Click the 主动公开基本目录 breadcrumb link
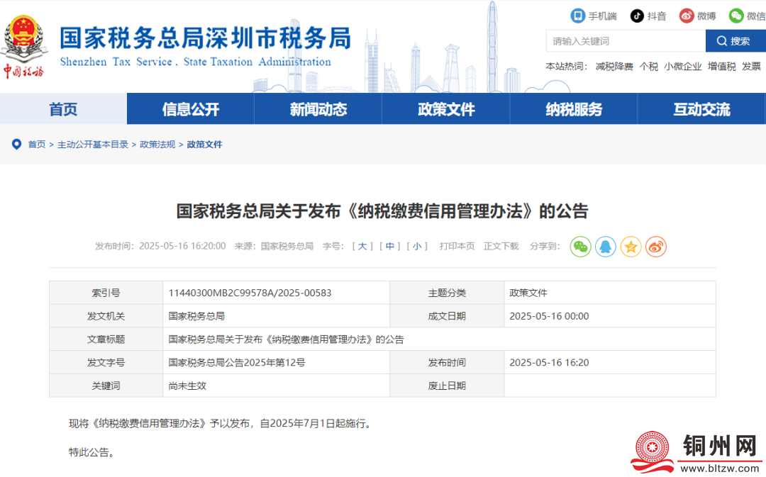 click(93, 145)
